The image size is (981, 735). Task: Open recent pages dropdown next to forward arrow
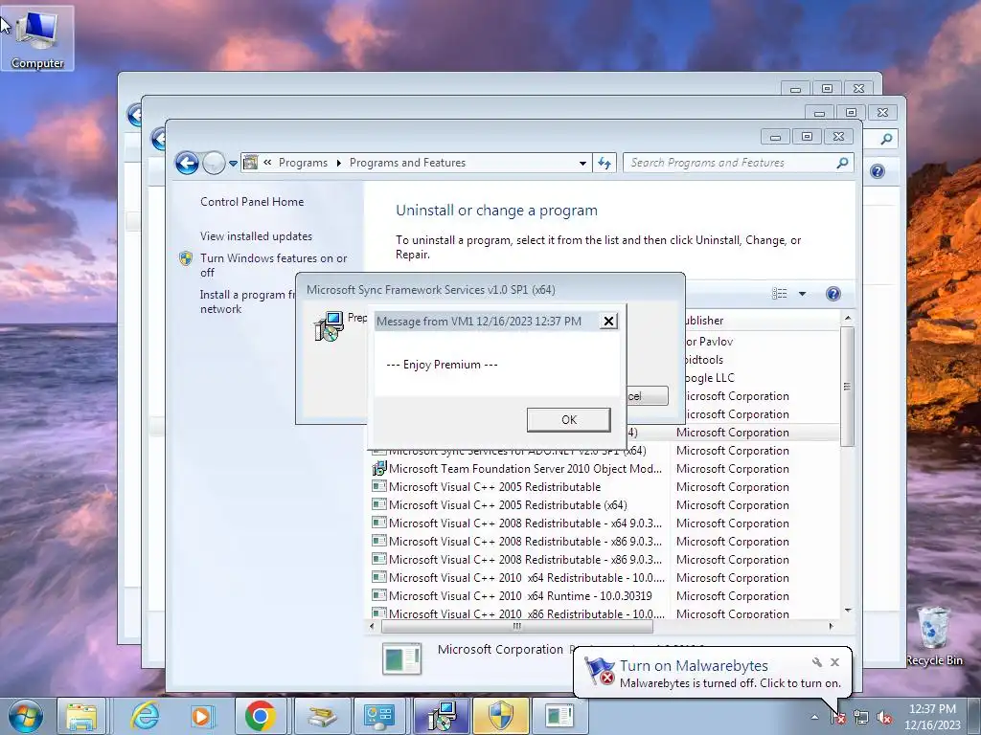point(233,163)
